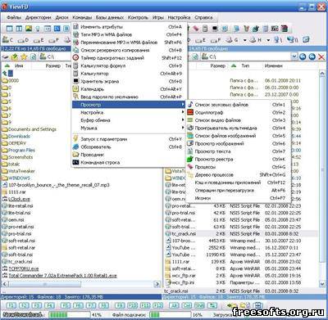Click the Командная строка console icon

pyautogui.click(x=75, y=162)
